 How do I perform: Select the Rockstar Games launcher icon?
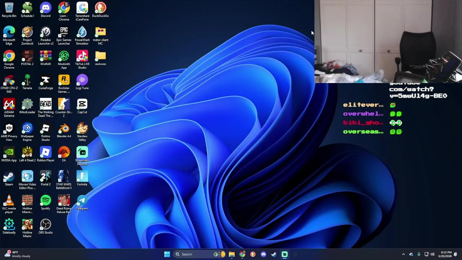[64, 84]
